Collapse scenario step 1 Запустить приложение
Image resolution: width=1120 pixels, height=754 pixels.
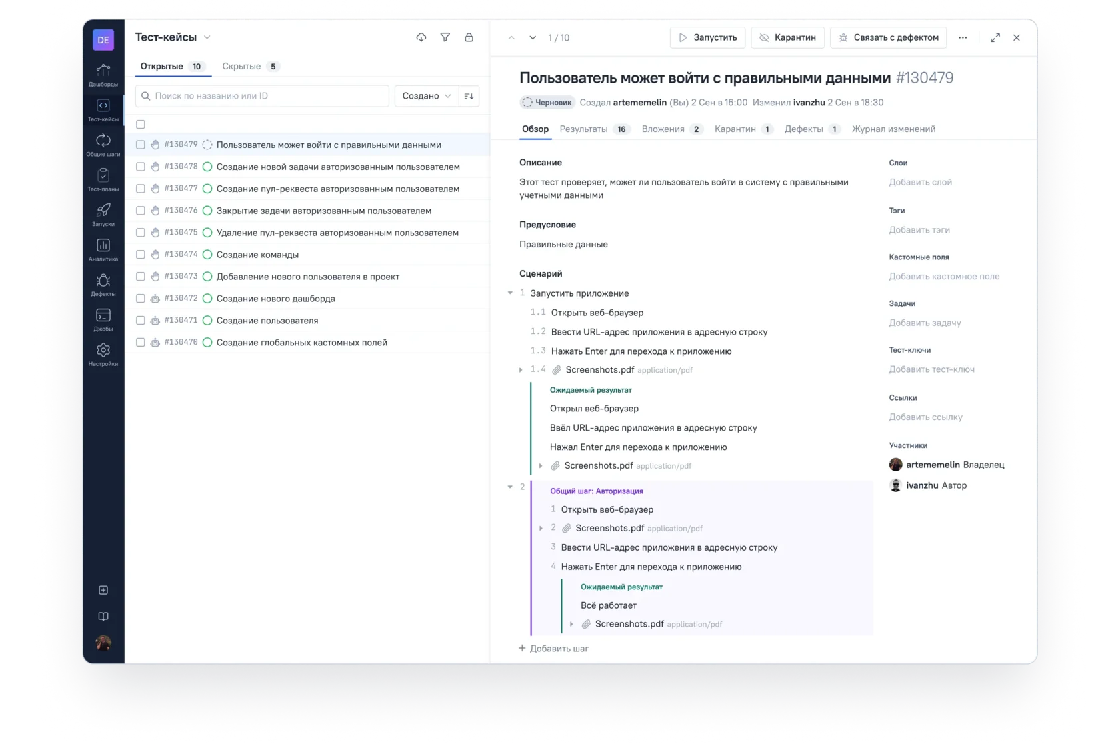[x=511, y=293]
